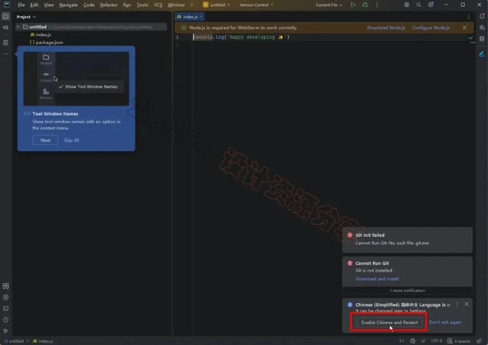This screenshot has height=345, width=488.
Task: Click Download Node.js link
Action: (x=386, y=28)
